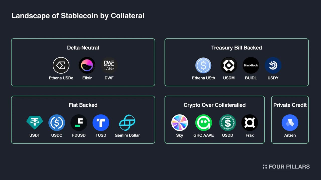The image size is (321, 180).
Task: Click the USDY blue icon
Action: [273, 65]
